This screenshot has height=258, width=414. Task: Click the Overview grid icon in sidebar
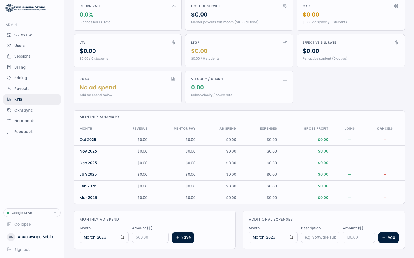point(9,35)
